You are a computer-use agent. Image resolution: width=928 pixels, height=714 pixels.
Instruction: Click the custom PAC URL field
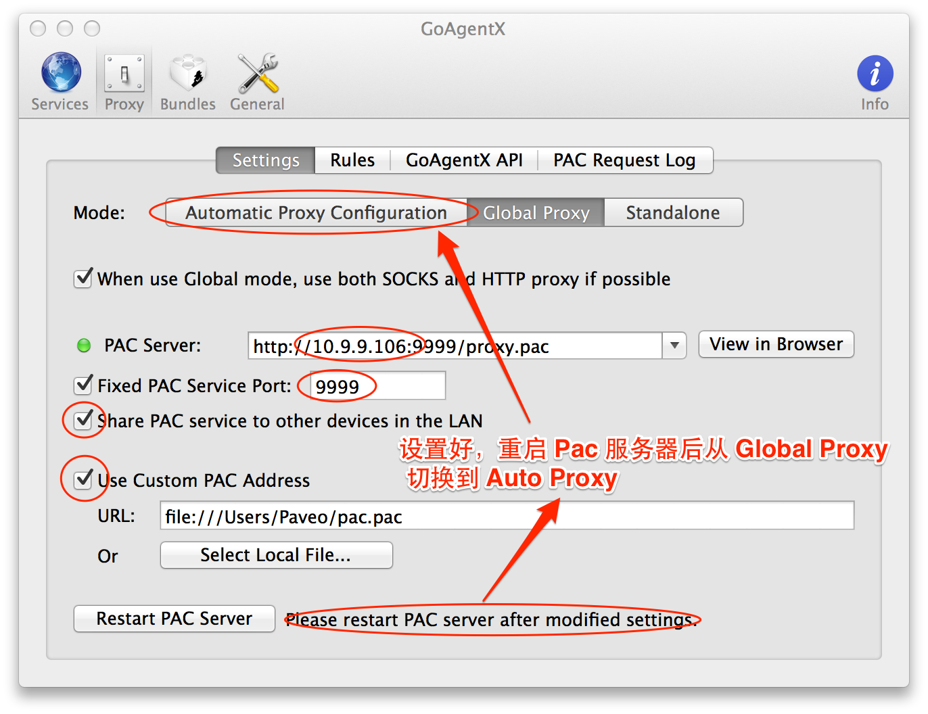click(507, 516)
